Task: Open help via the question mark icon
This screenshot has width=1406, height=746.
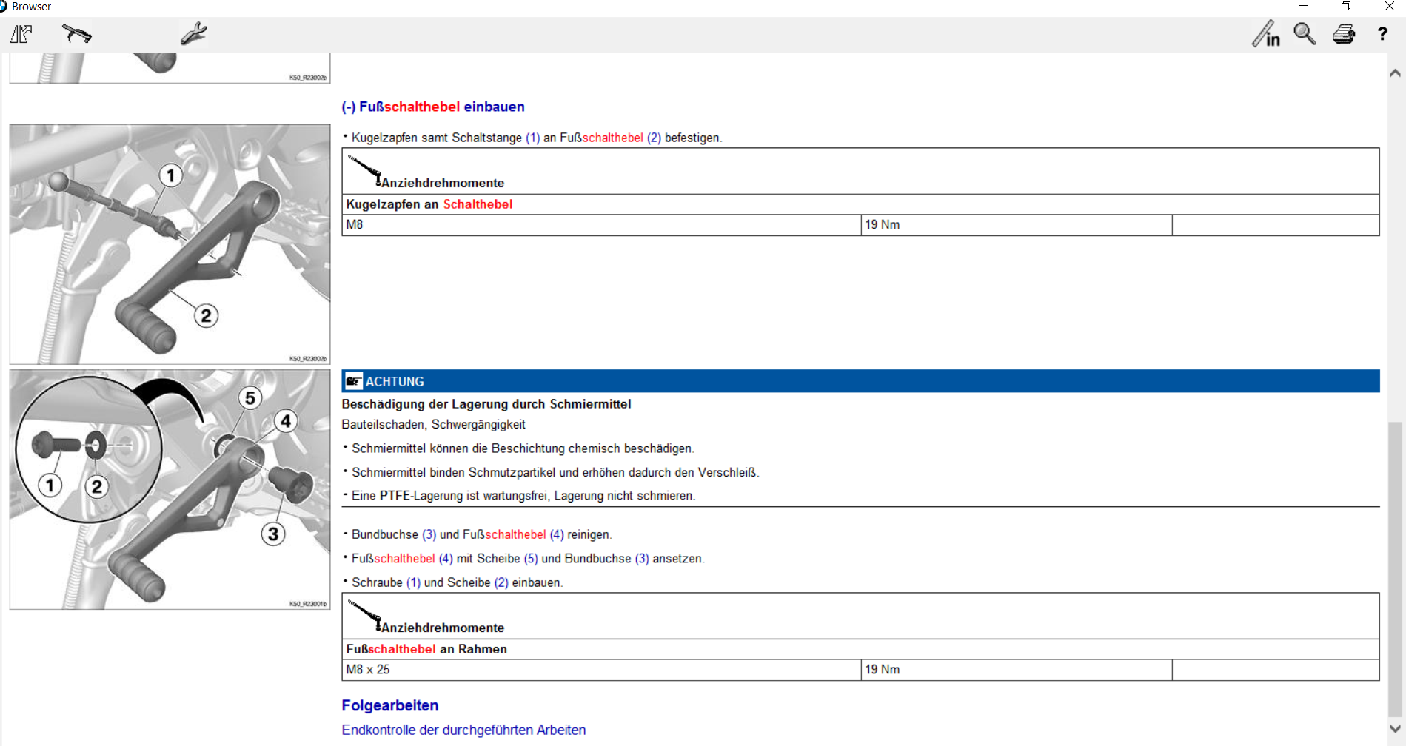Action: (1382, 34)
